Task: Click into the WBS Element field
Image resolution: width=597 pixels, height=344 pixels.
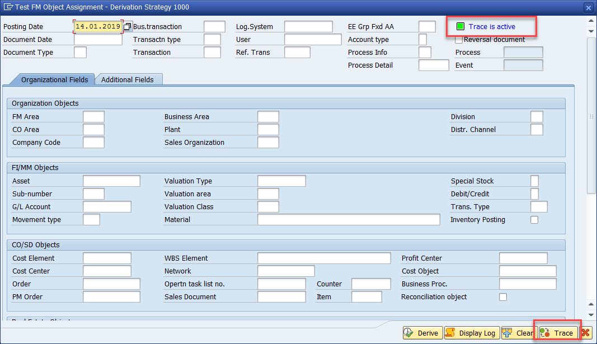Action: tap(324, 258)
